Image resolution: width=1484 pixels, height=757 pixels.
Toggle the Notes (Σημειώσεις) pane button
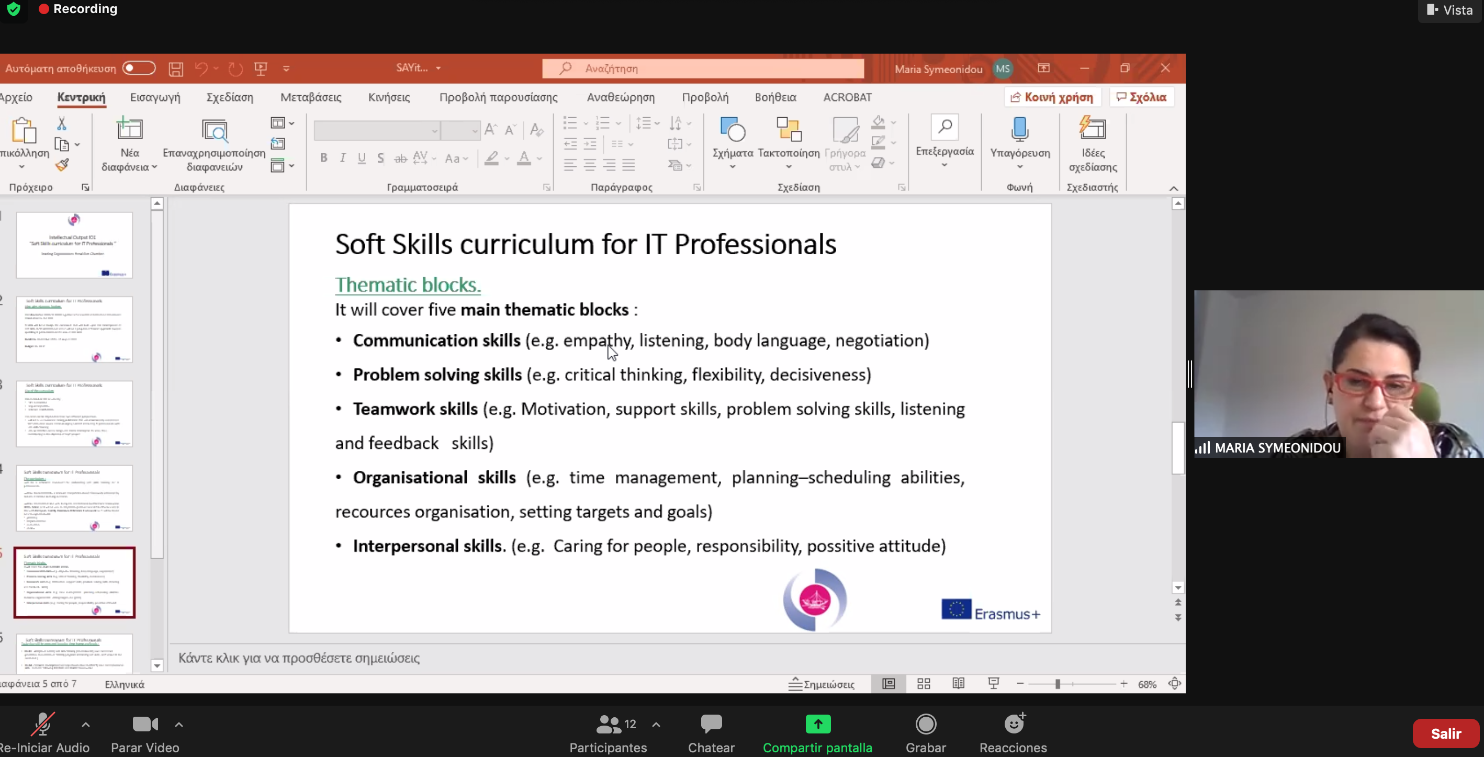[821, 684]
